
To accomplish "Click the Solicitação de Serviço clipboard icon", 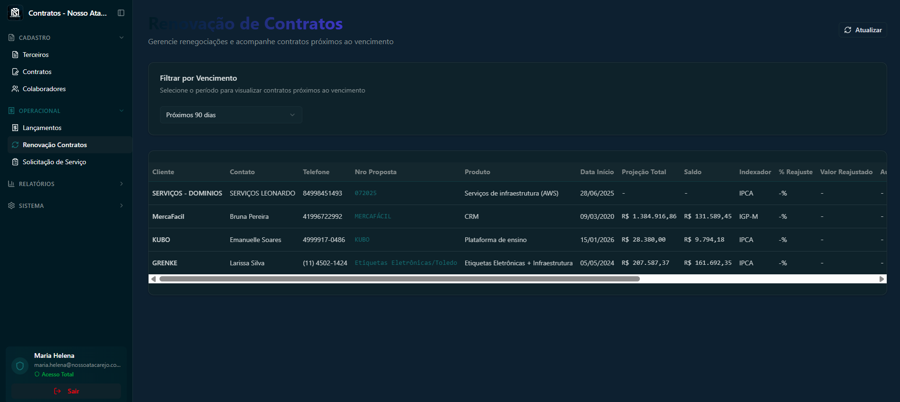I will pos(15,162).
